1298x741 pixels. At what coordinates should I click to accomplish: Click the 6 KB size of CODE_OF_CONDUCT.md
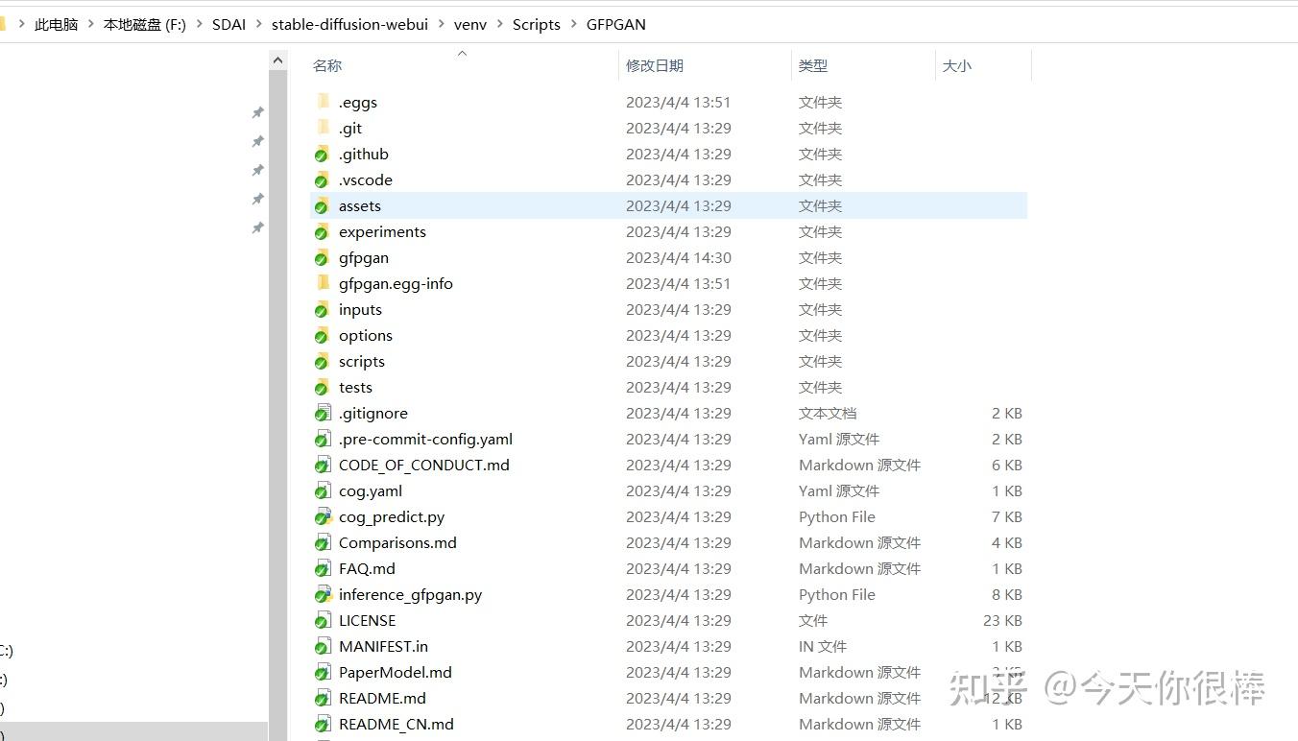click(1007, 465)
